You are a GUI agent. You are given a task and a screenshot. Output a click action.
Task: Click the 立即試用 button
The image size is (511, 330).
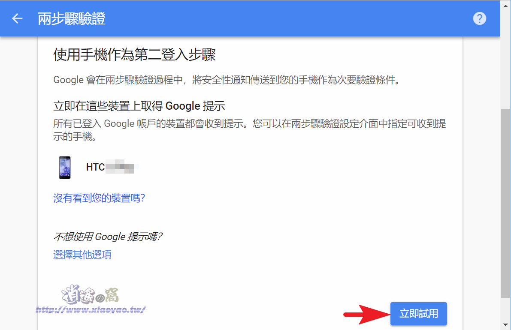pyautogui.click(x=418, y=314)
